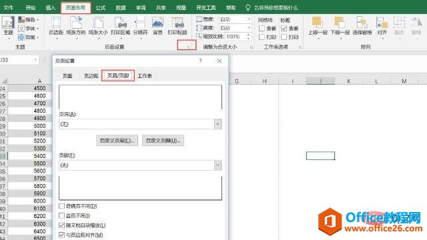Click the cell name box showing J33
This screenshot has width=427, height=240.
tap(19, 60)
